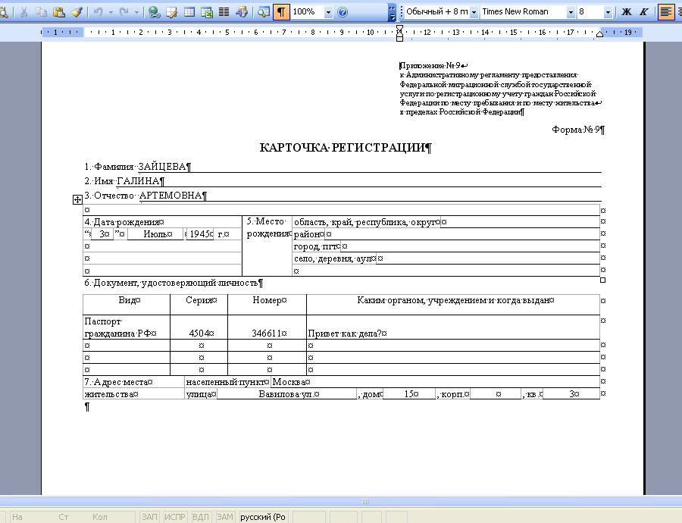Click the 100% zoom value field
Image resolution: width=682 pixels, height=523 pixels.
pos(308,11)
